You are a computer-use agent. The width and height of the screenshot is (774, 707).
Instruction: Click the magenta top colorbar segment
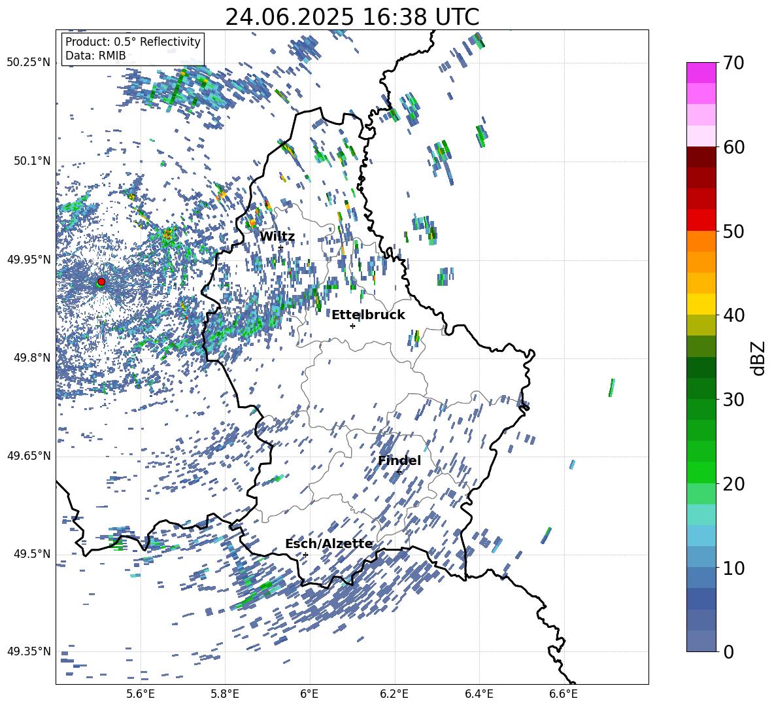click(701, 73)
